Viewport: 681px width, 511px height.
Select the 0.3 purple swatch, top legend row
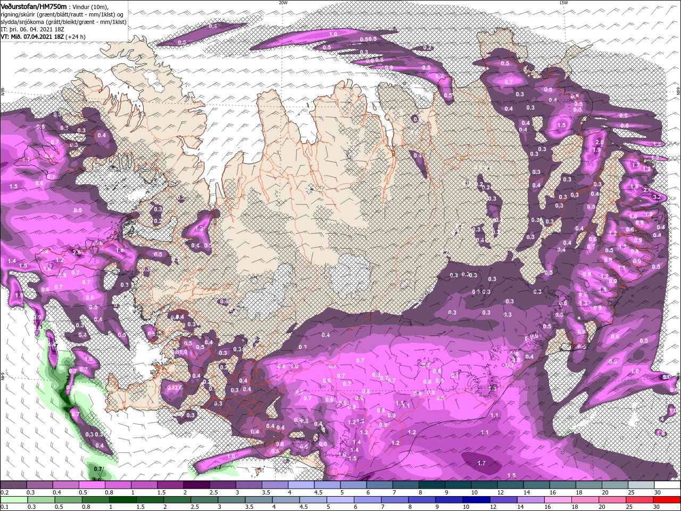(x=40, y=485)
